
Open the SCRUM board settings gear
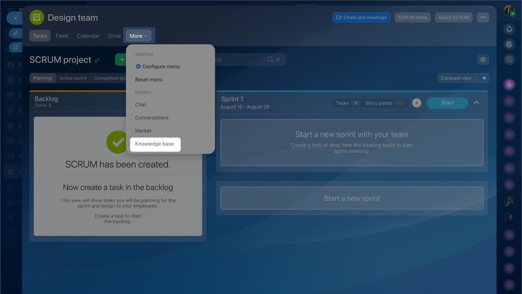click(483, 59)
